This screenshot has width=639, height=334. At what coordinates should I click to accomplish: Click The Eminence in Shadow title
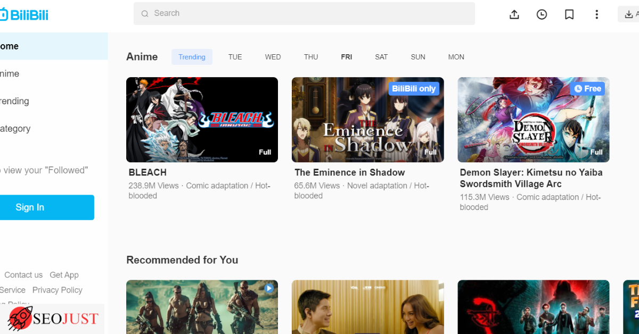point(349,172)
